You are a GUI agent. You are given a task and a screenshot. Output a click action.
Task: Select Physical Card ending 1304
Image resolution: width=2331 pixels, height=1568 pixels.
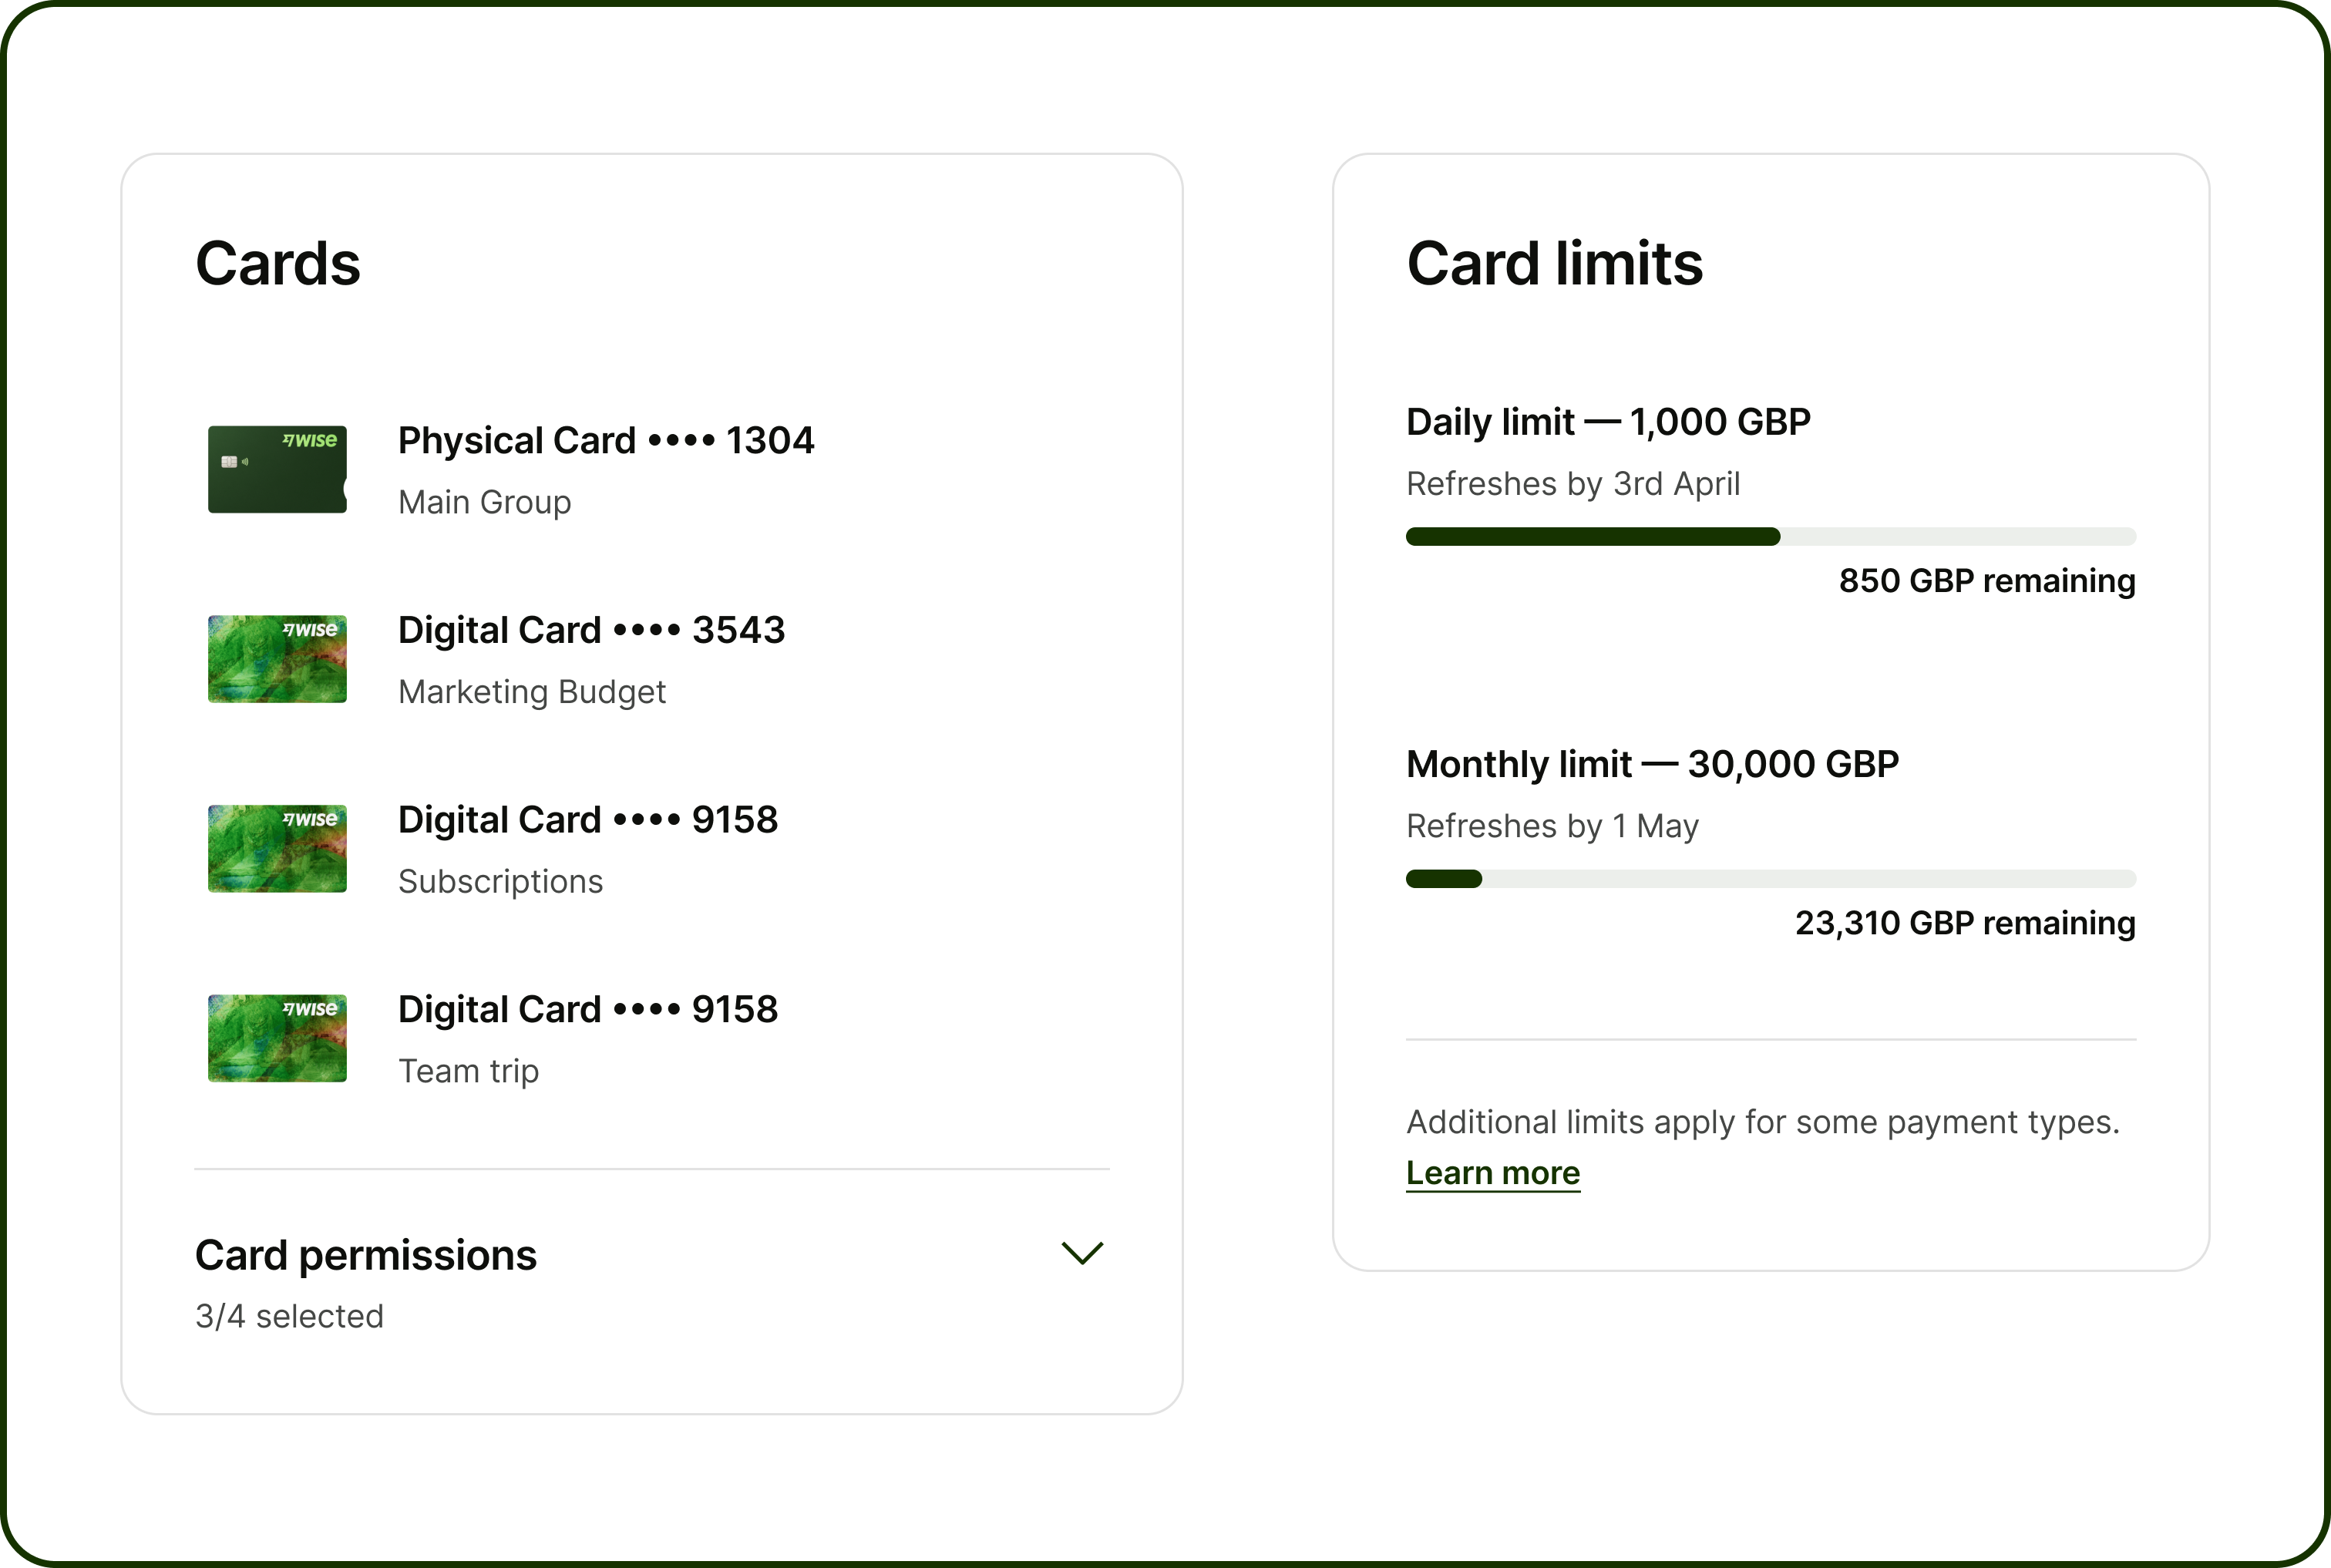606,440
